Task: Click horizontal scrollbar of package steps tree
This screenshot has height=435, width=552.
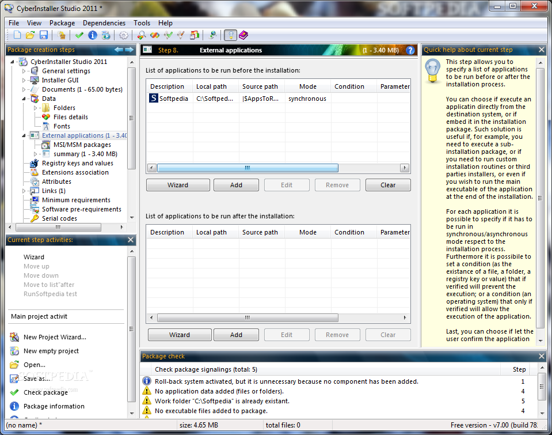Action: pos(58,228)
